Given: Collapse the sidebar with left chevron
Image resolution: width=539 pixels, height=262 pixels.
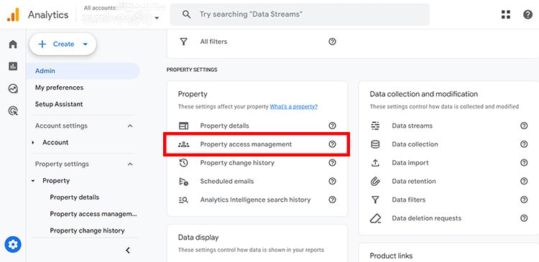Looking at the screenshot, I should click(x=128, y=251).
